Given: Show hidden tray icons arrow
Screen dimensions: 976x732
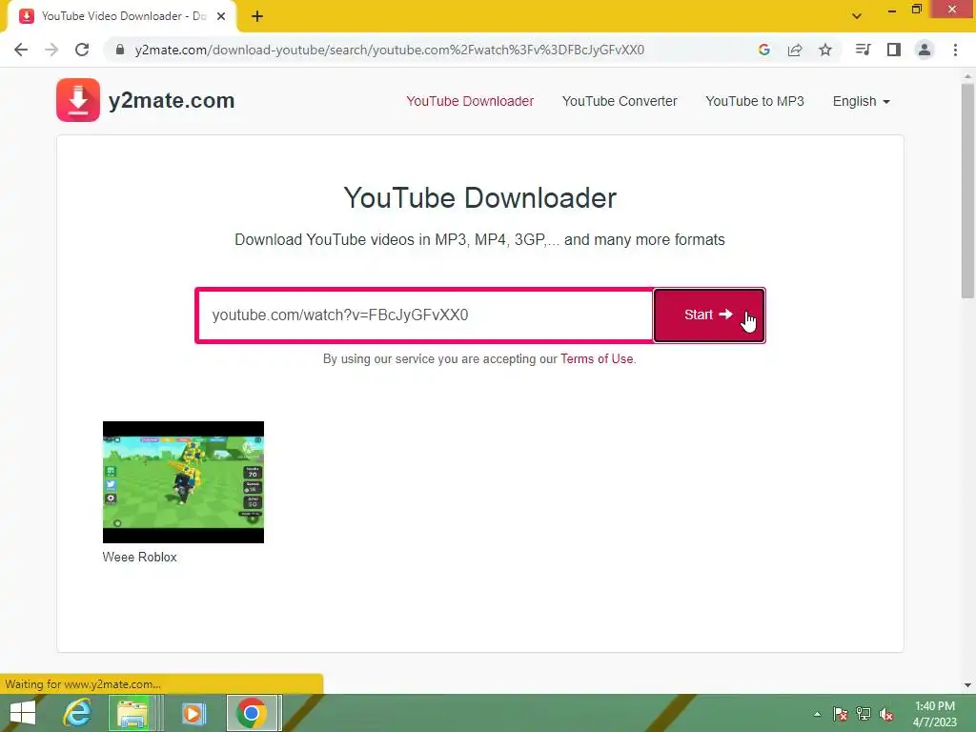Looking at the screenshot, I should 817,714.
